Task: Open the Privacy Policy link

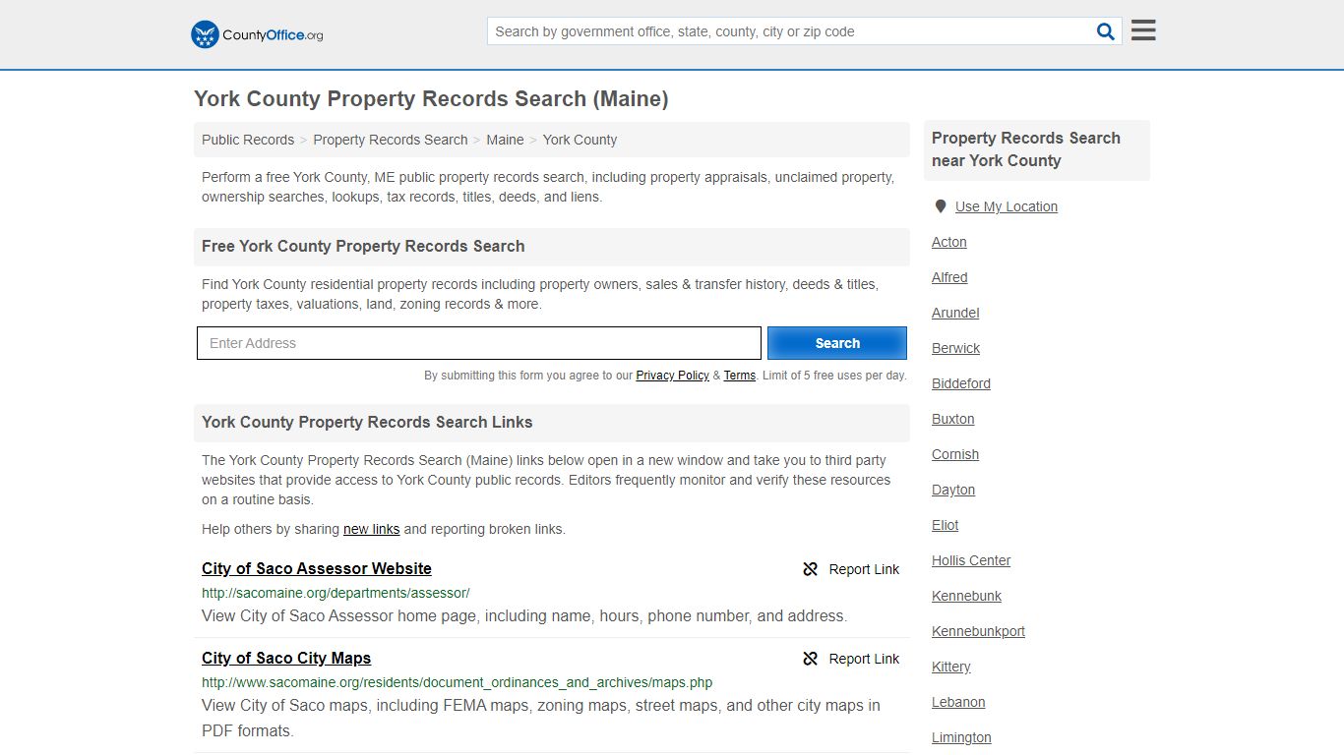Action: click(672, 376)
